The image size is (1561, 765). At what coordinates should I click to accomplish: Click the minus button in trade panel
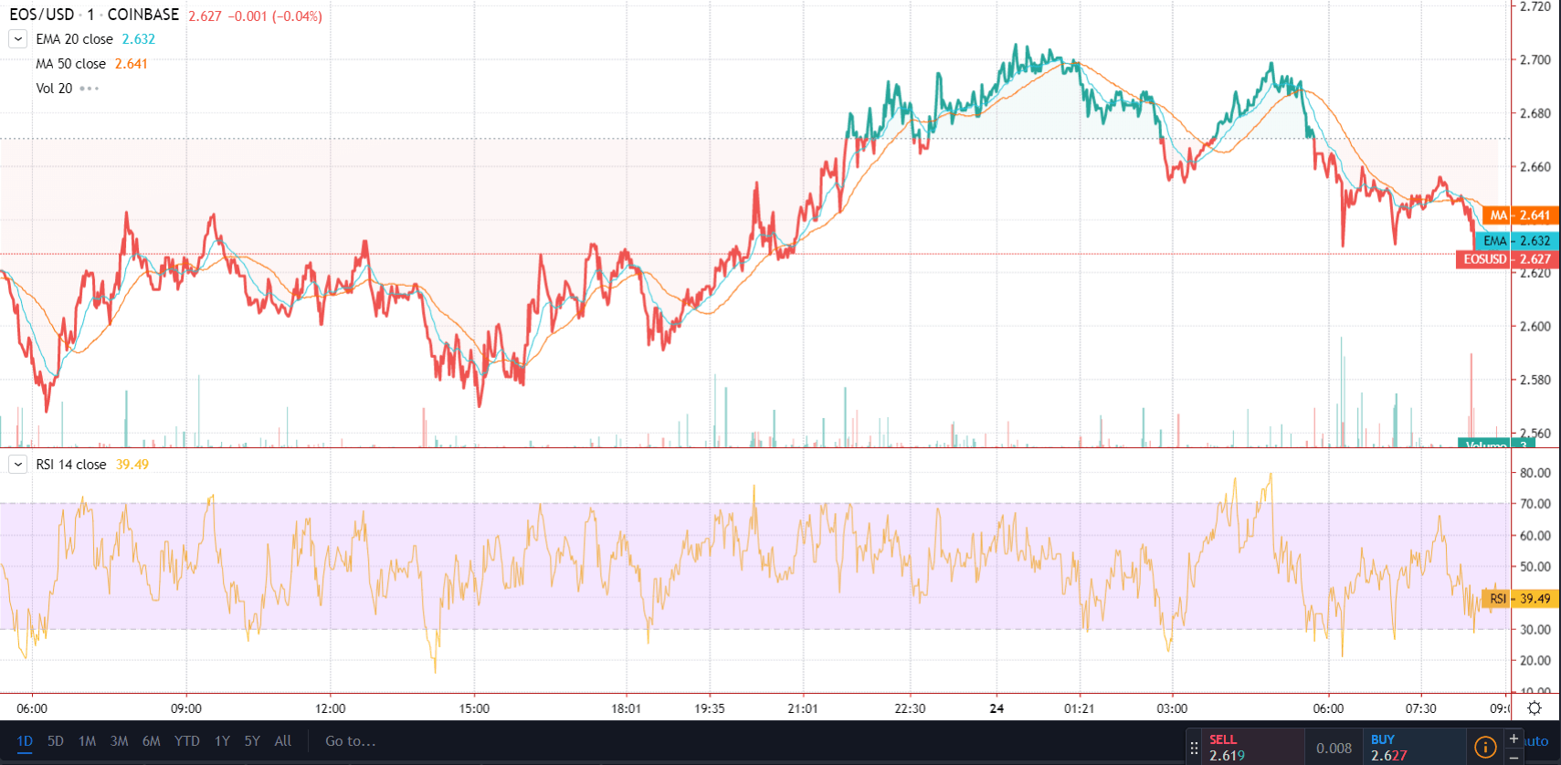tap(1514, 757)
